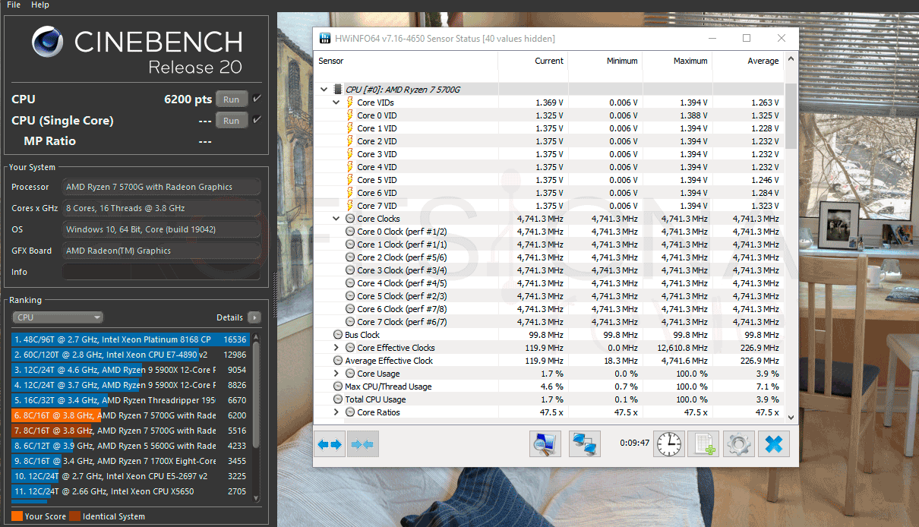Select ranking row 2 Intel Xeon CPU E7-4890 v2
The image size is (919, 527).
(x=131, y=355)
